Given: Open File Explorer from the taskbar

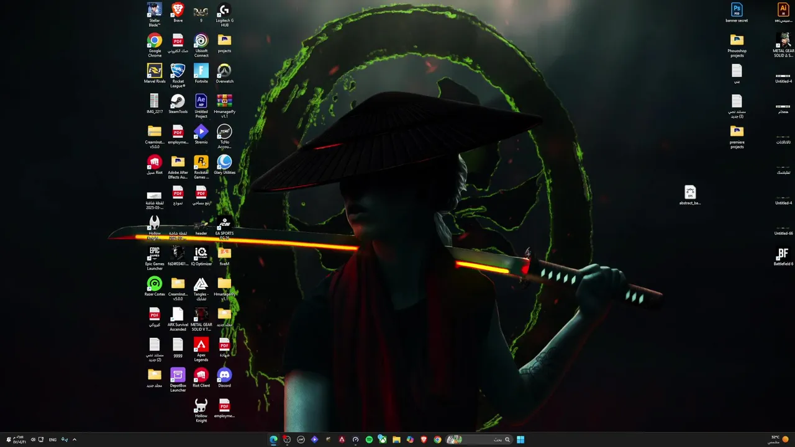Looking at the screenshot, I should (396, 440).
